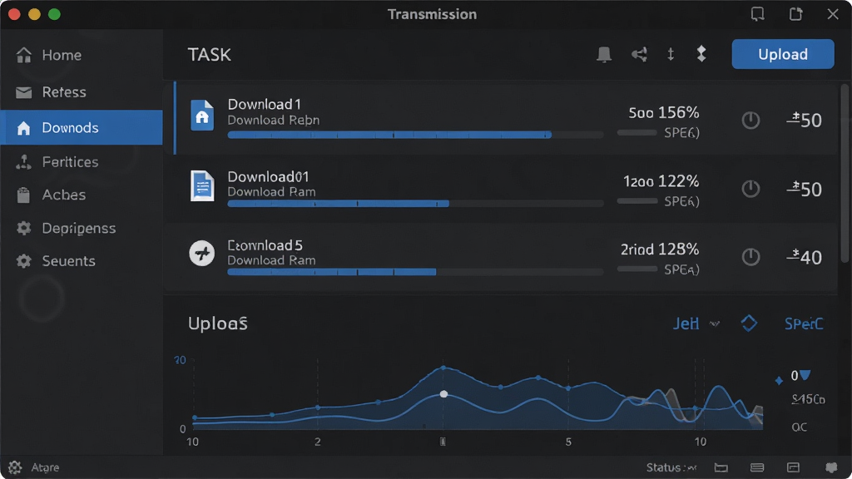The height and width of the screenshot is (479, 852).
Task: Click the Download01 document icon
Action: [202, 185]
